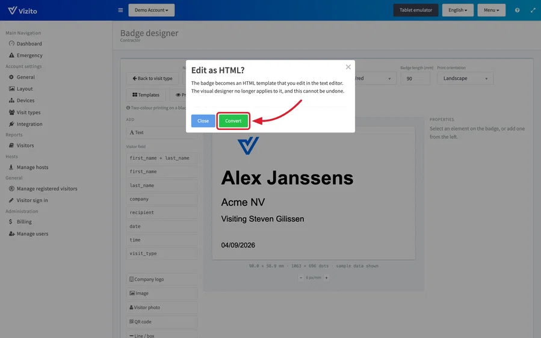
Task: Add the first_name visitor field
Action: [x=162, y=171]
